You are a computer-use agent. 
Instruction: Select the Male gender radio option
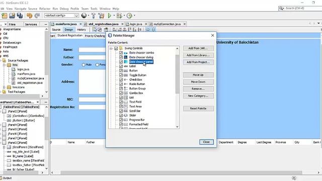[84, 65]
